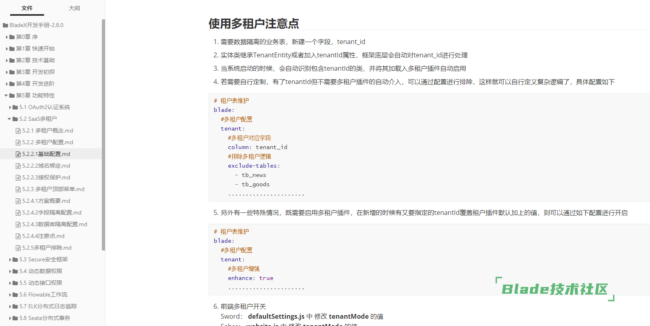Expand the 第4章 开发进阶 arrow
The height and width of the screenshot is (326, 650).
pyautogui.click(x=7, y=84)
